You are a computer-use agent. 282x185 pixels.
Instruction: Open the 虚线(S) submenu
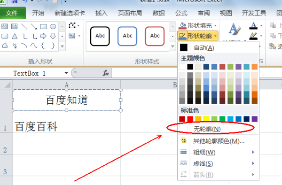(218, 163)
